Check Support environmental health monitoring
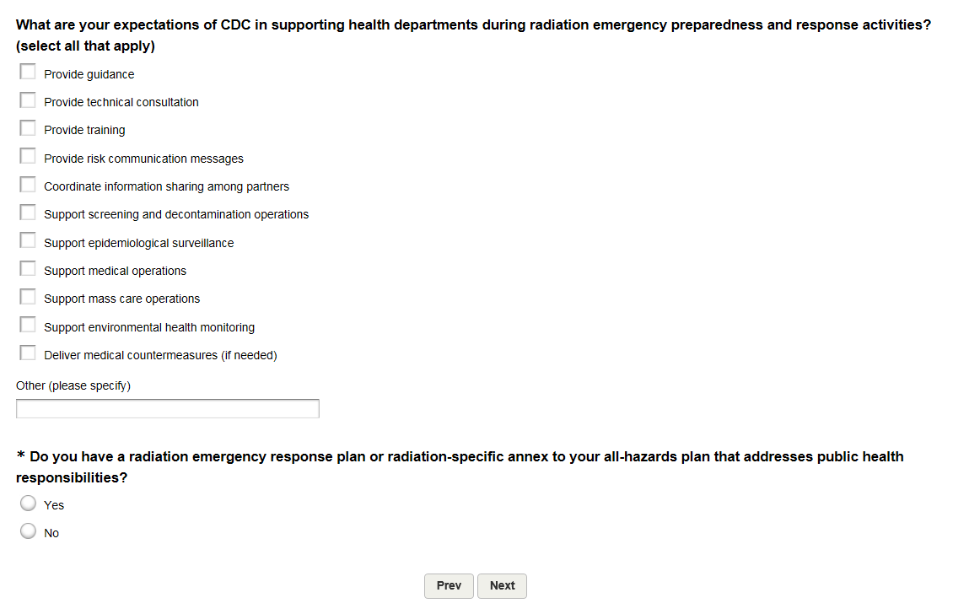The width and height of the screenshot is (953, 614). (x=28, y=326)
